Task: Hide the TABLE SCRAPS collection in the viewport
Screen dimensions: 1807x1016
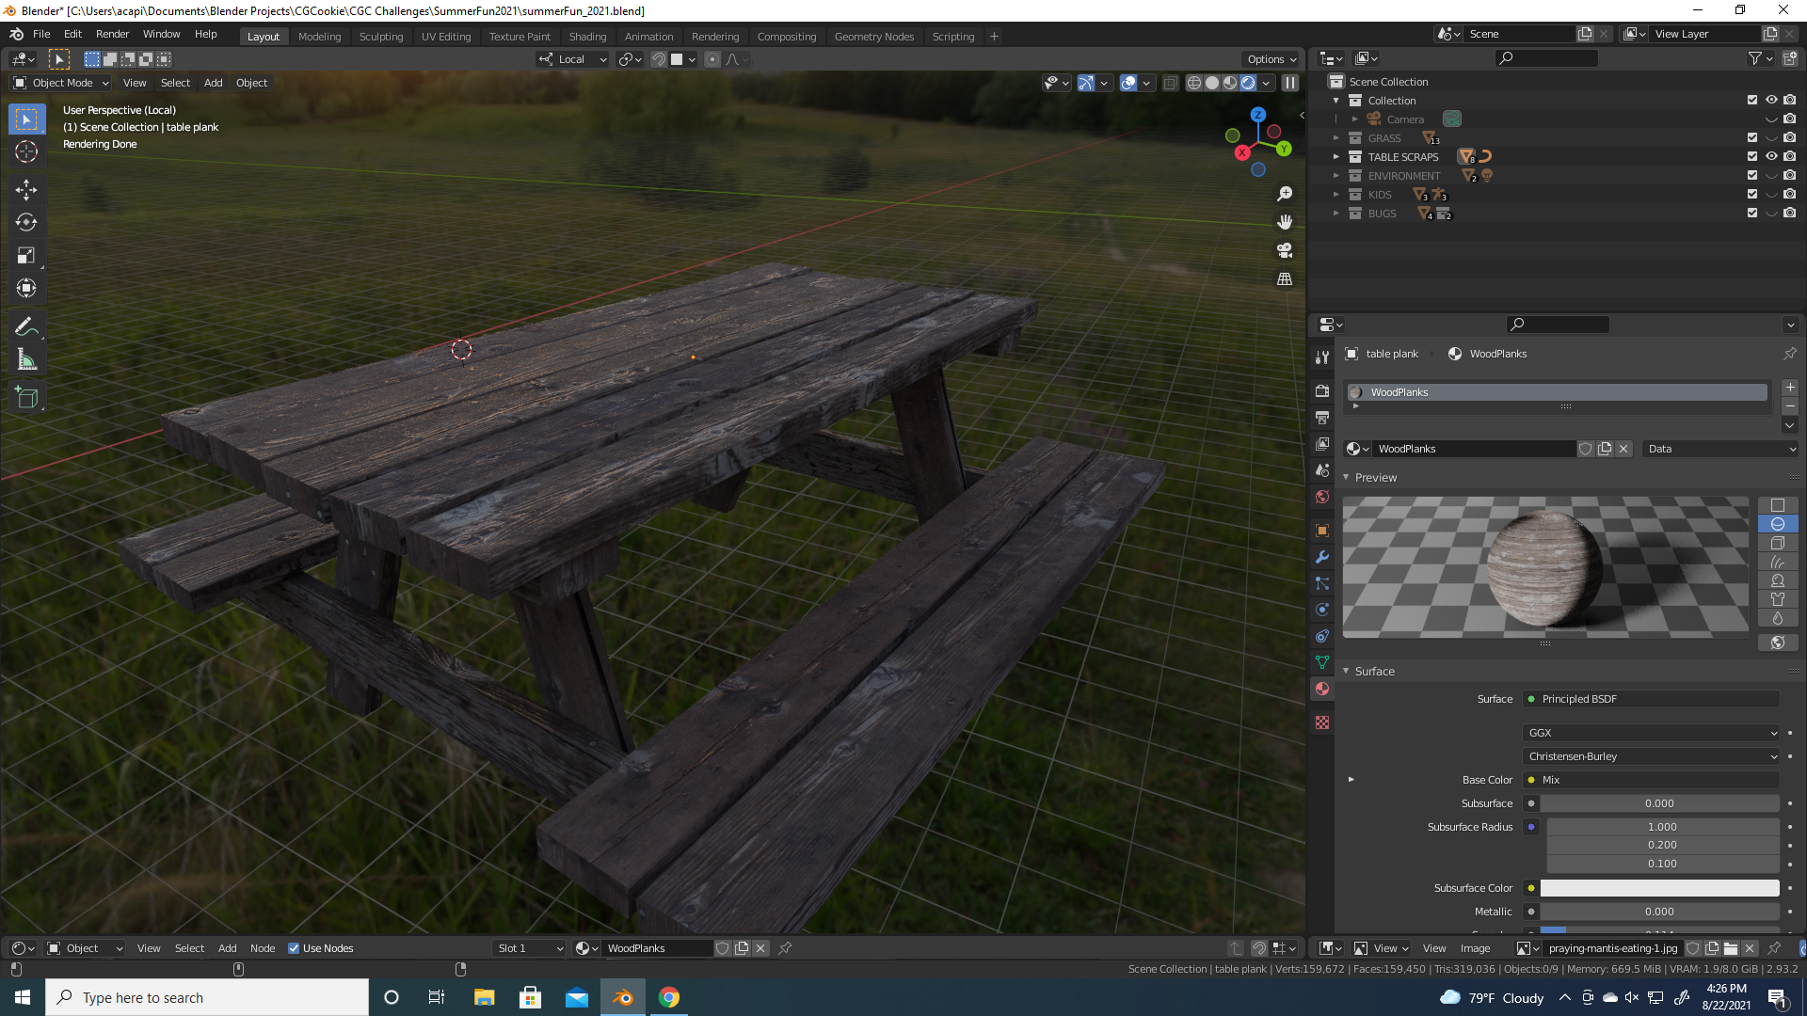Action: coord(1771,157)
